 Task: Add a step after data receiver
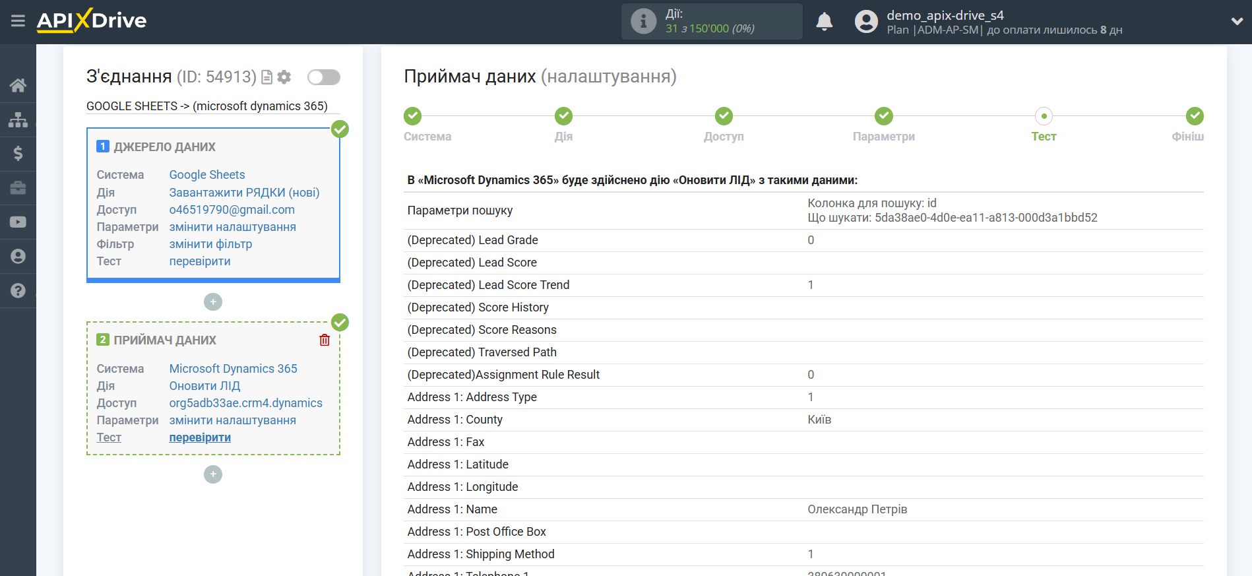213,474
